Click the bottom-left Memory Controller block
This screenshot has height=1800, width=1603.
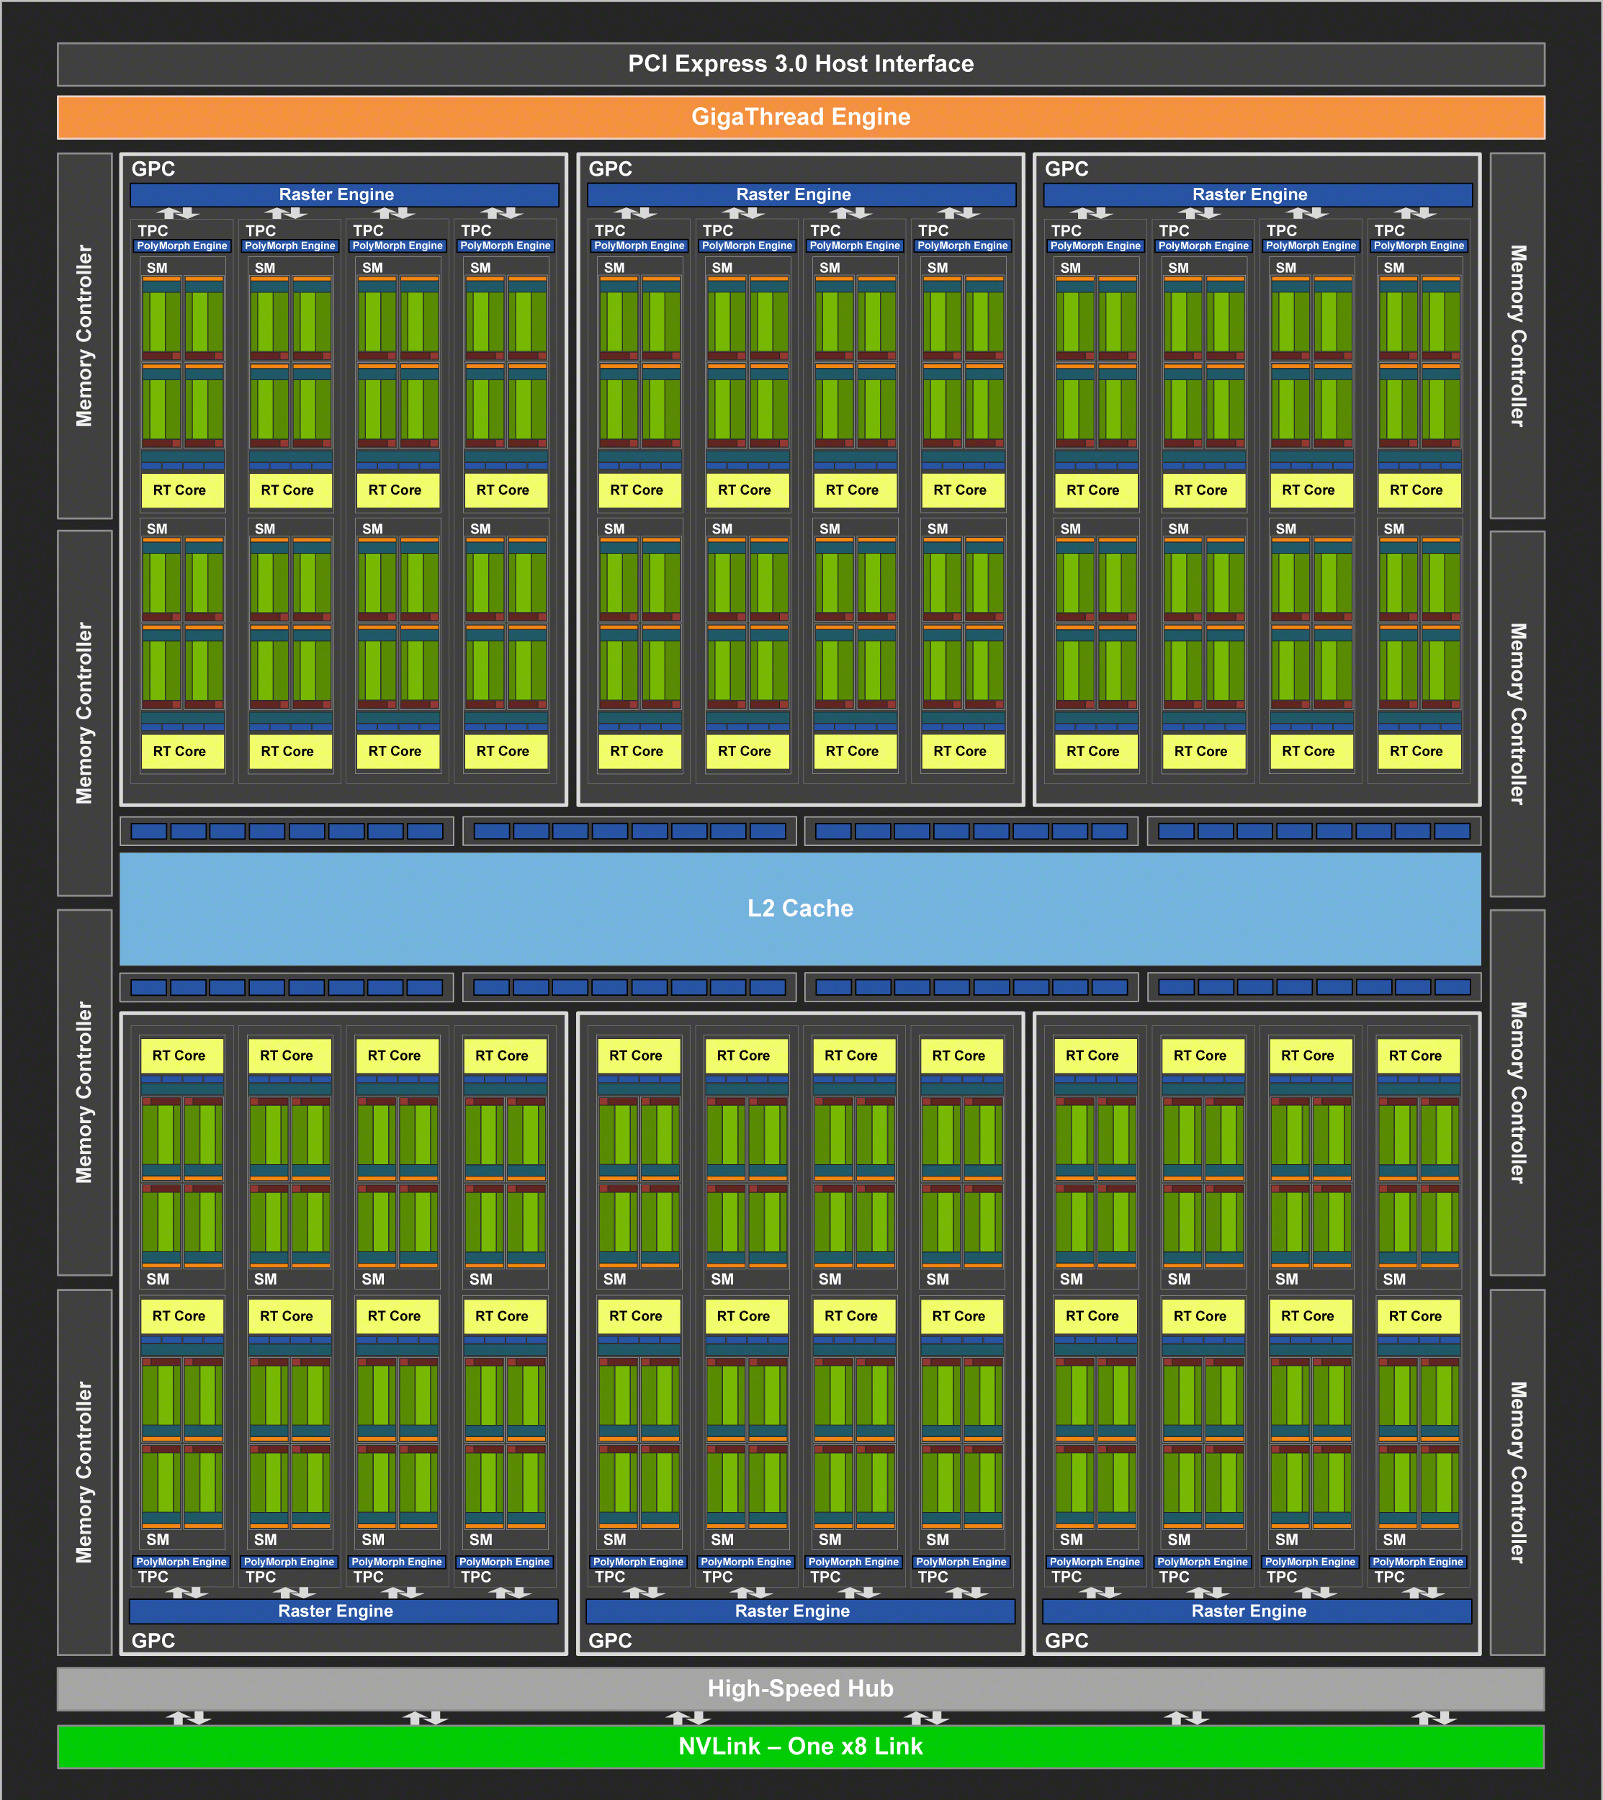84,1472
